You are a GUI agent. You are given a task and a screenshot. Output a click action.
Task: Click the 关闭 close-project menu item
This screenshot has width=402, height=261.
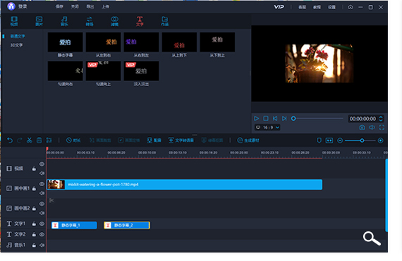click(75, 6)
